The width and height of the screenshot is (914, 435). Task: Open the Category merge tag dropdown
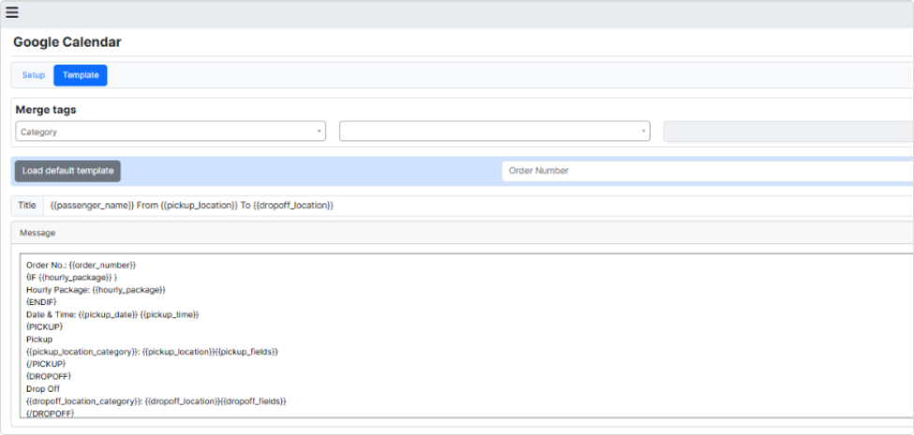pos(171,131)
